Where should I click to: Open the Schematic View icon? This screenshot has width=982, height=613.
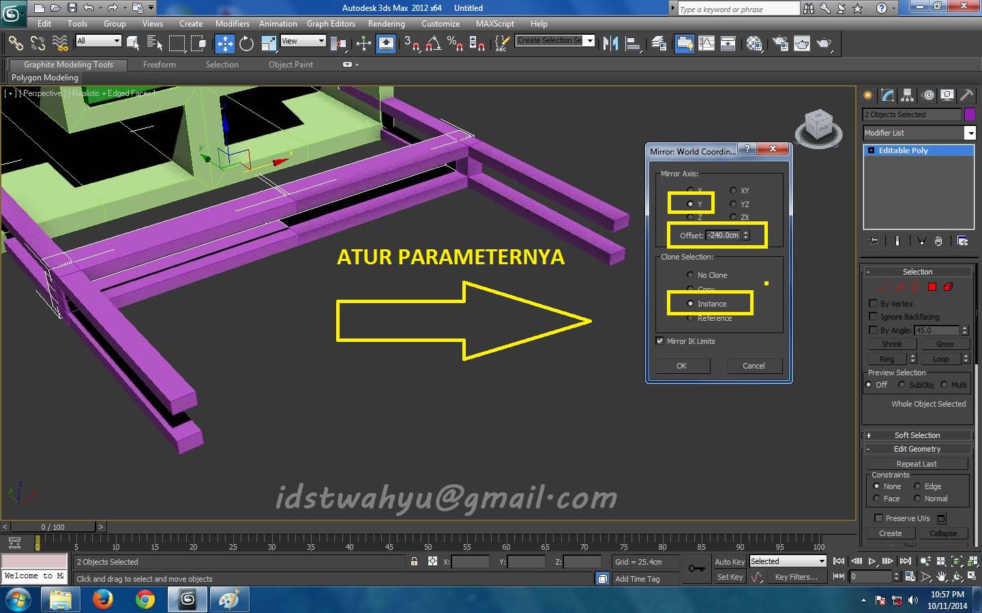point(728,44)
